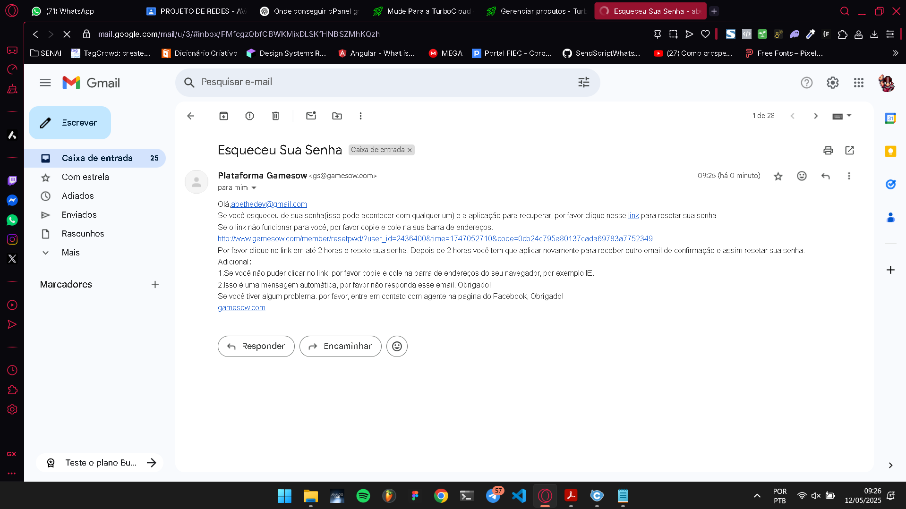Open Opera sidebar WhatsApp icon

click(12, 220)
